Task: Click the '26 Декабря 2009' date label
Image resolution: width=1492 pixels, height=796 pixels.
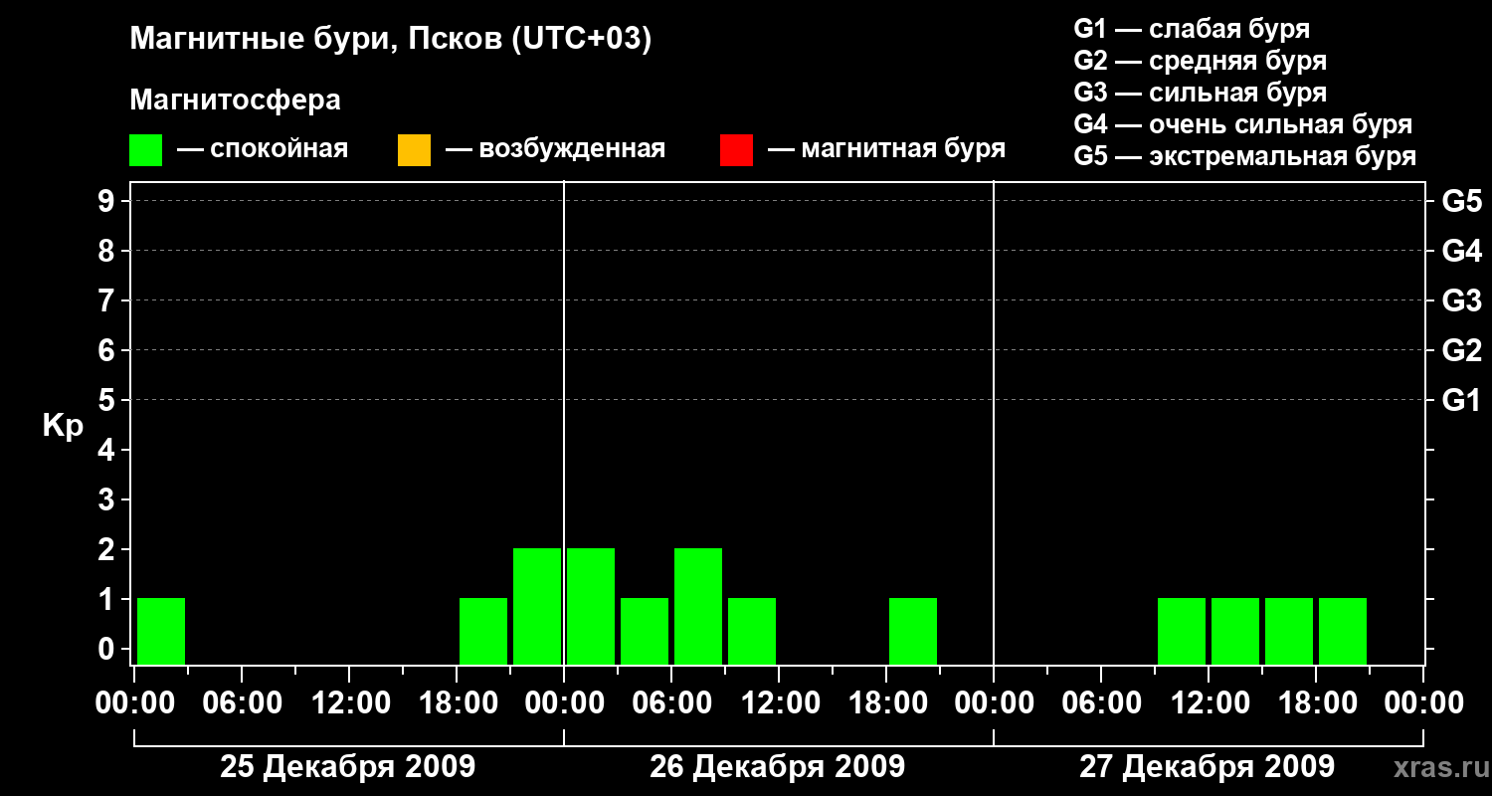Action: 777,767
